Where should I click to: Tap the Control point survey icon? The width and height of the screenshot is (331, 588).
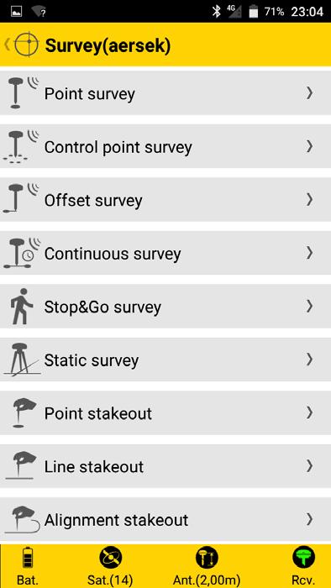pyautogui.click(x=21, y=146)
